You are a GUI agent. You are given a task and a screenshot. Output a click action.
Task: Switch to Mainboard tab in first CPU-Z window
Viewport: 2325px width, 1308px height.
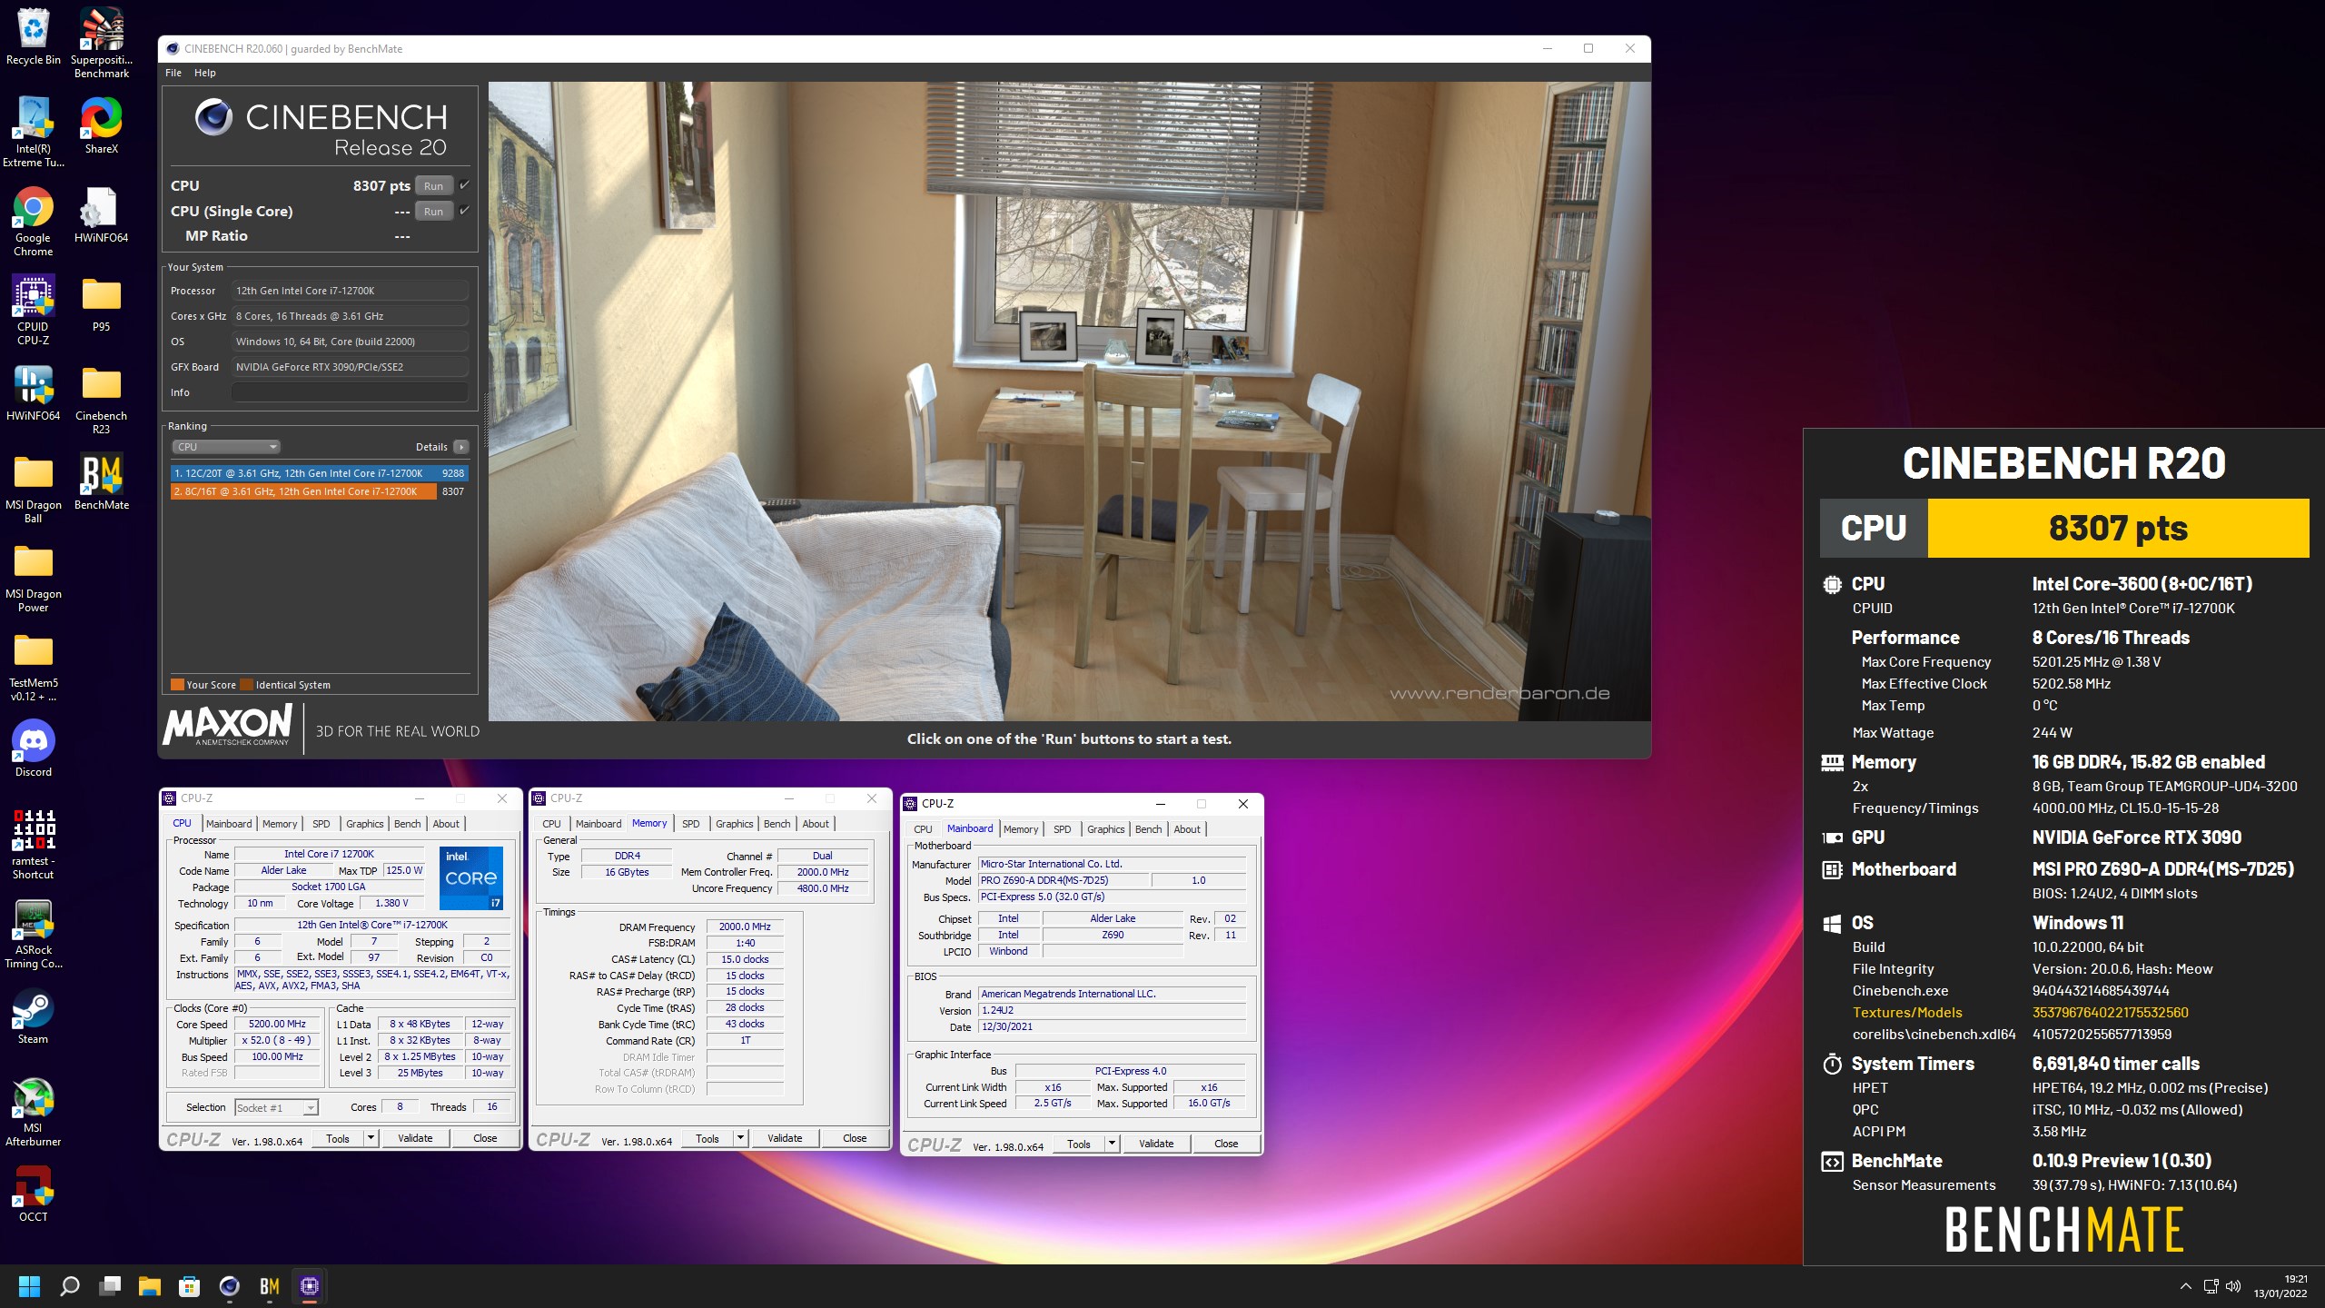pyautogui.click(x=229, y=824)
